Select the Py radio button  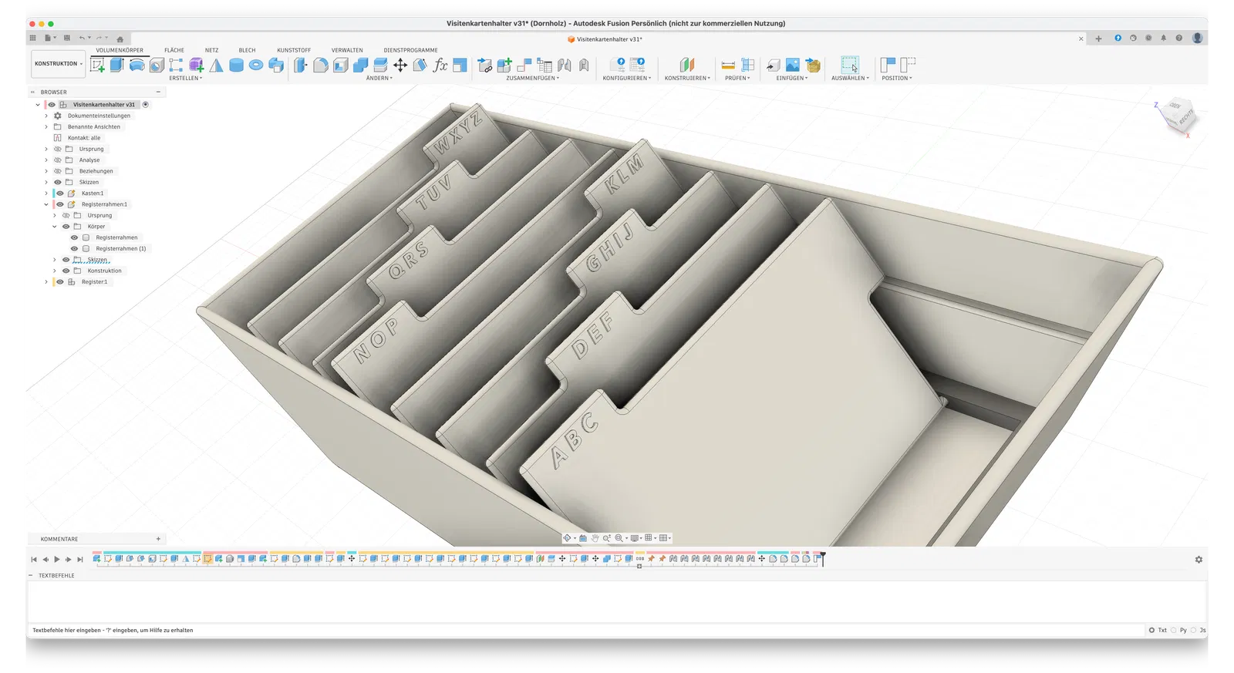coord(1174,631)
